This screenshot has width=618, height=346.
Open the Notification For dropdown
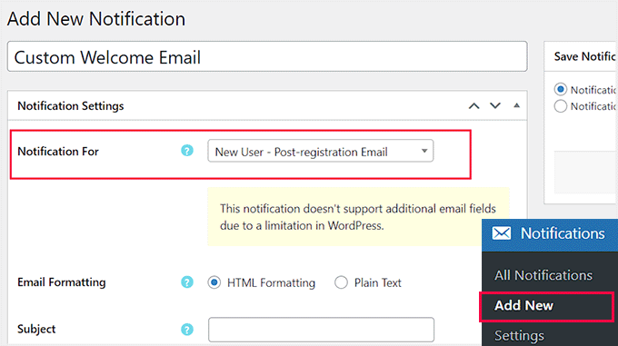pyautogui.click(x=321, y=151)
